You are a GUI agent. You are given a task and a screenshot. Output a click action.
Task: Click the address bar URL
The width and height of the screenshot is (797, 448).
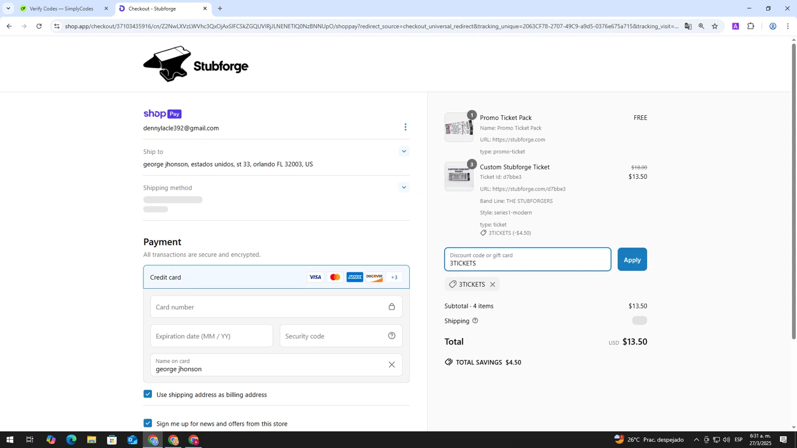[x=371, y=26]
